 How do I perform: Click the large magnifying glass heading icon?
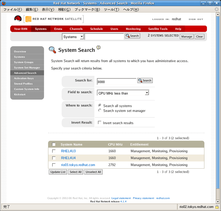pos(52,50)
